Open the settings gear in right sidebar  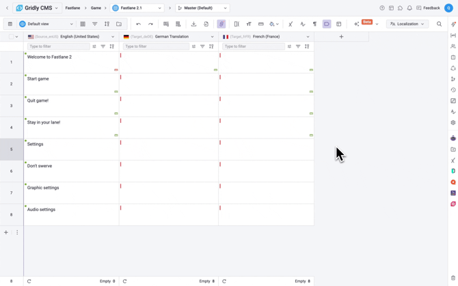[x=453, y=123]
